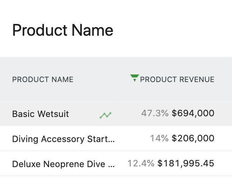The image size is (232, 177).
Task: Click the truncation ellipsis after Deluxe Neoprene Dive
Action: click(x=111, y=166)
